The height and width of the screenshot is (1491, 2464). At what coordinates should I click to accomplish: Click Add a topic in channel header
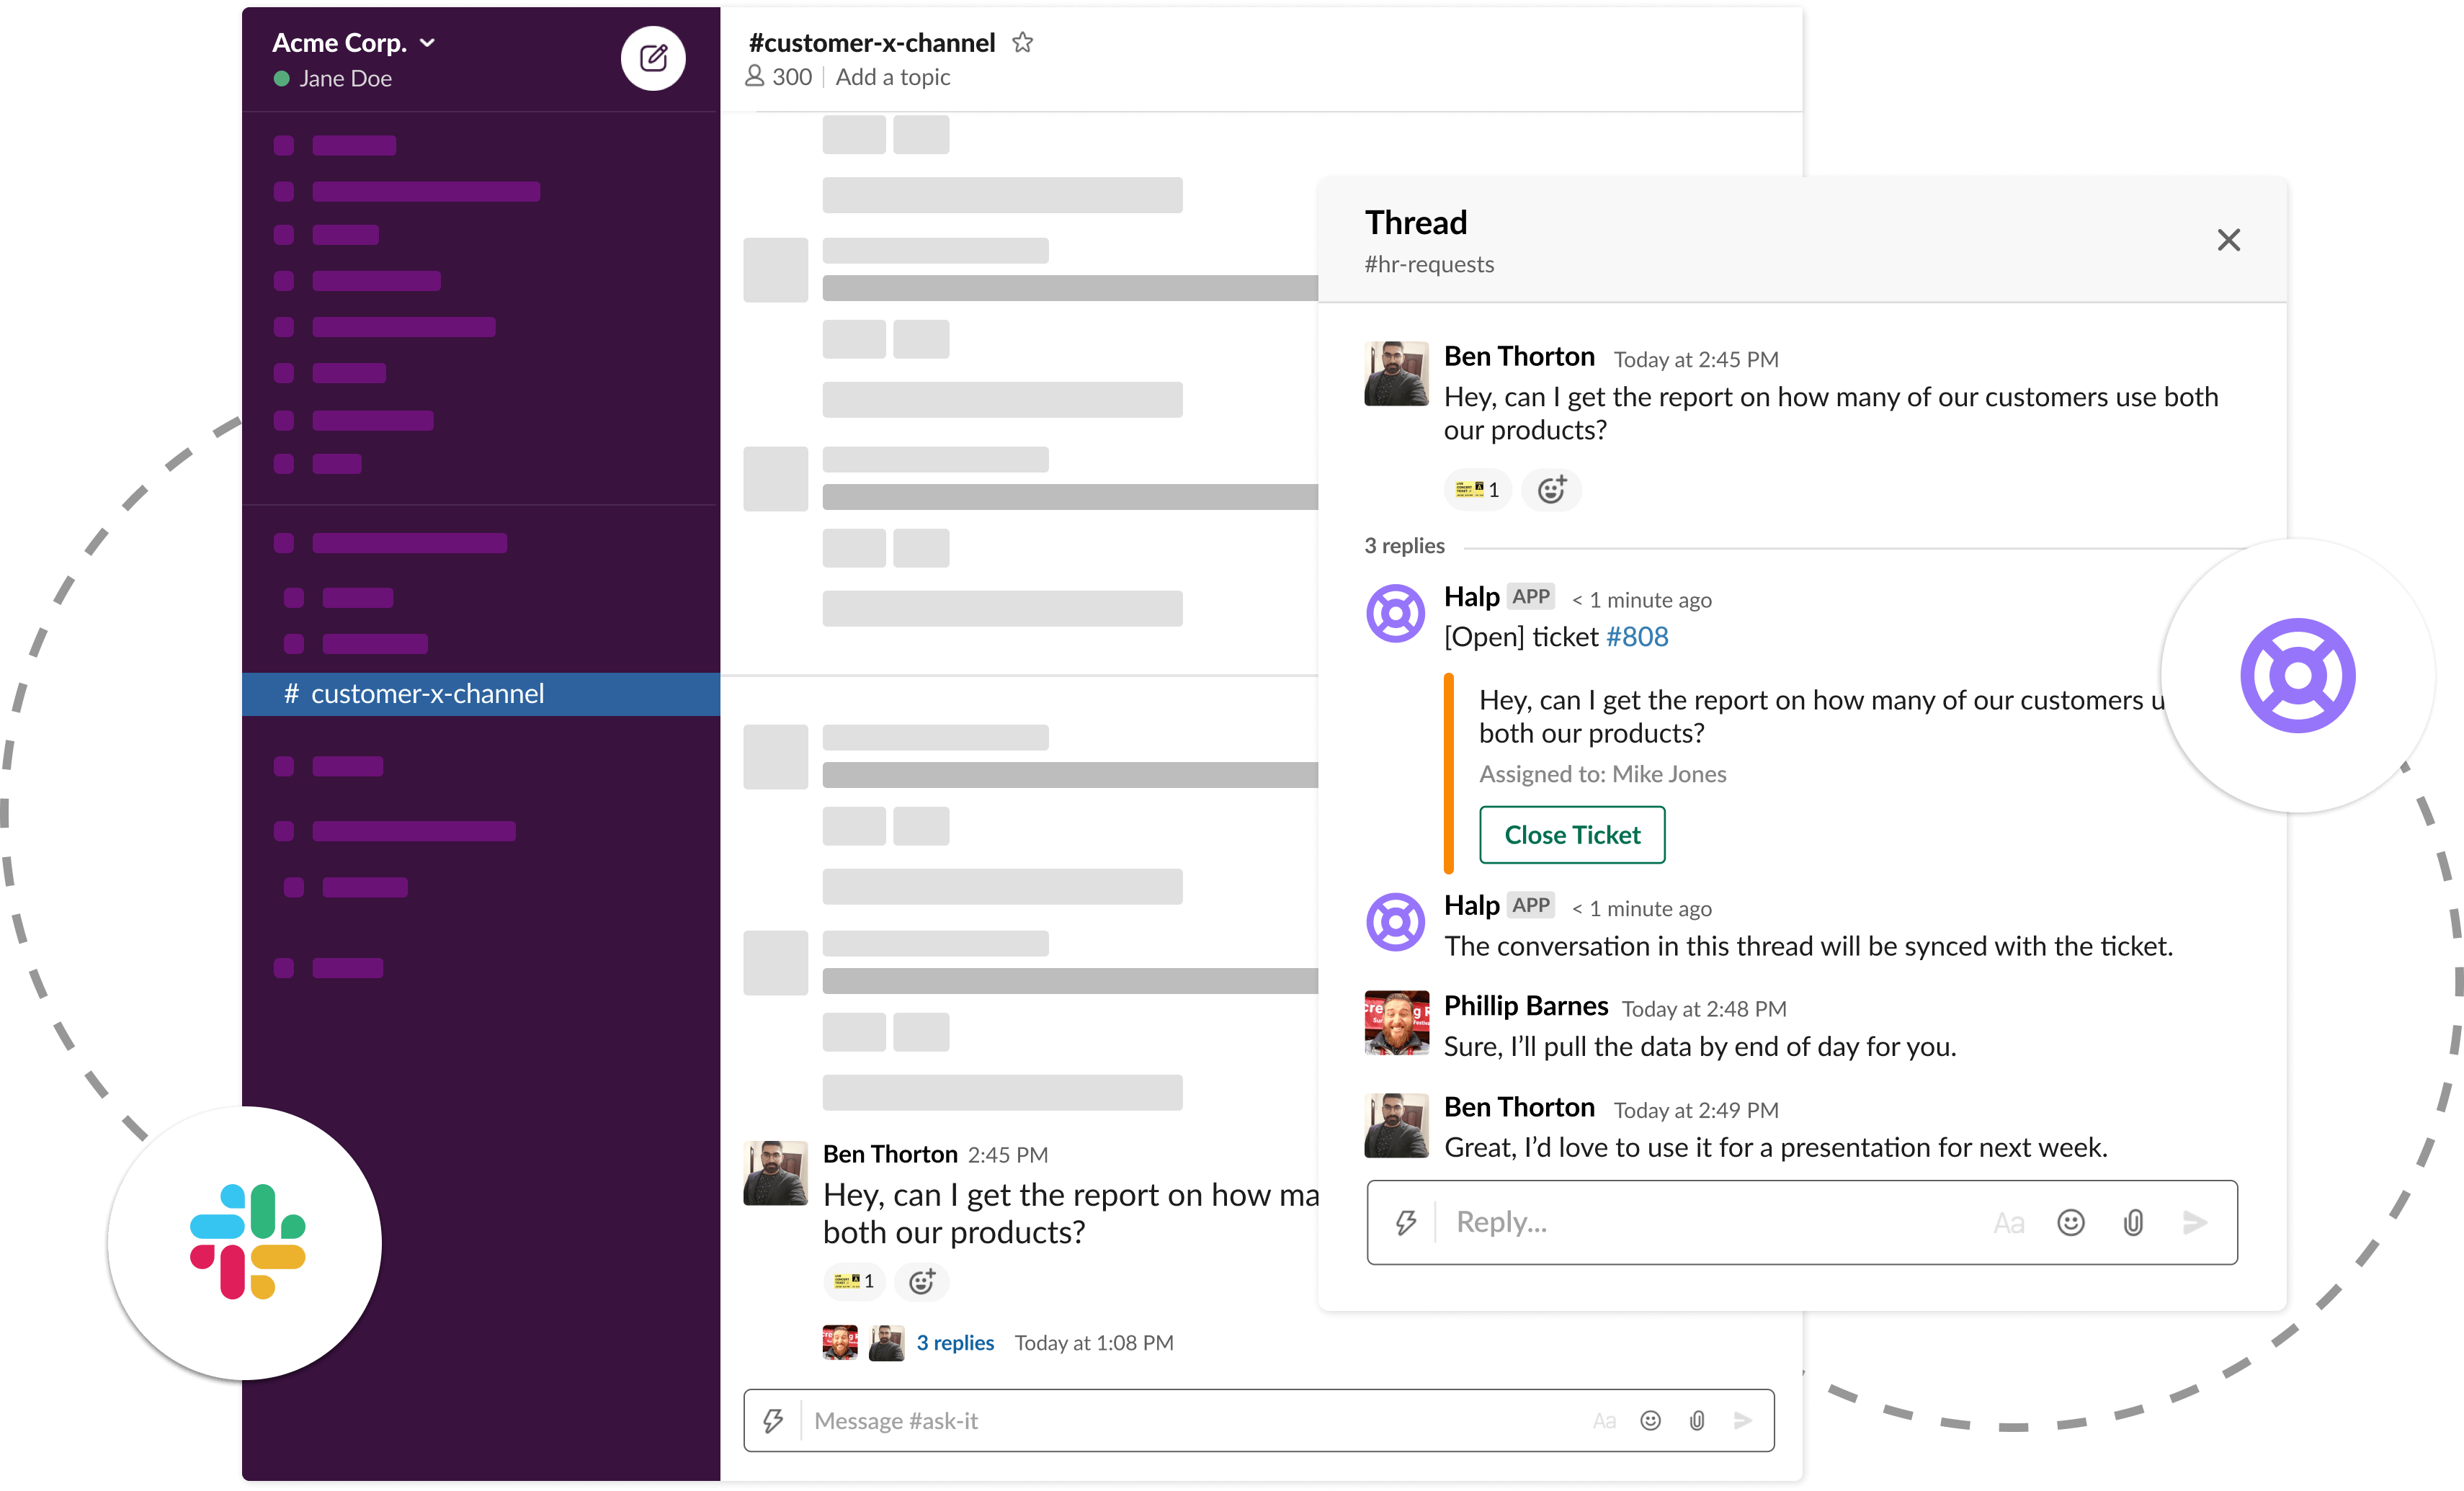892,77
